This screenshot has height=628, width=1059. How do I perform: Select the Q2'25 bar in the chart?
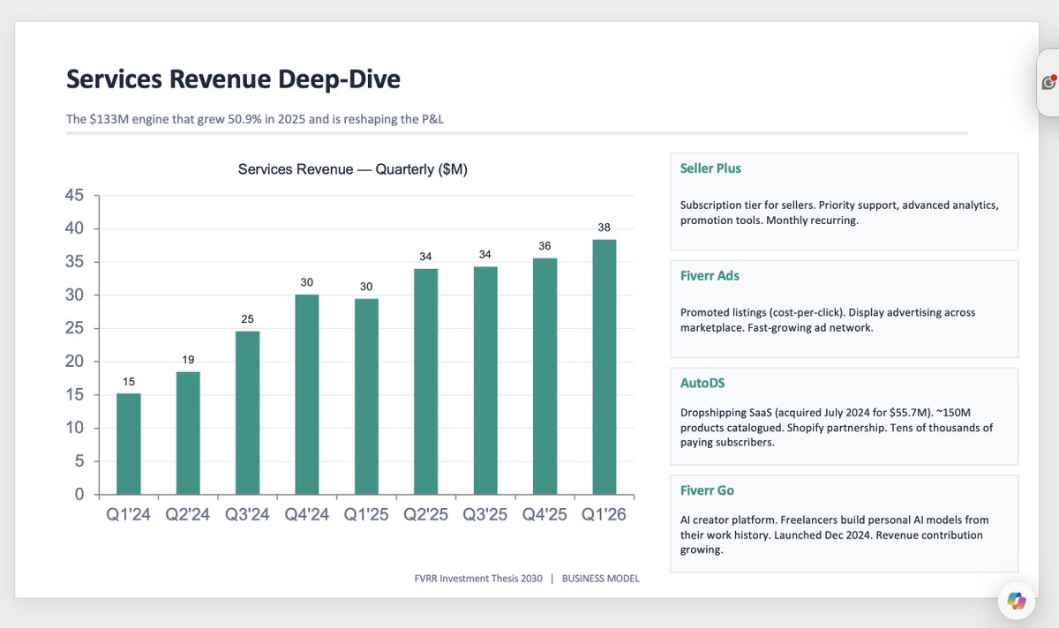point(425,381)
